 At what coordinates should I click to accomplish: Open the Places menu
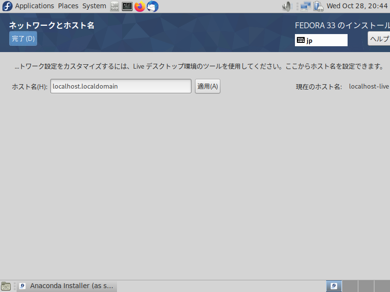pyautogui.click(x=68, y=6)
